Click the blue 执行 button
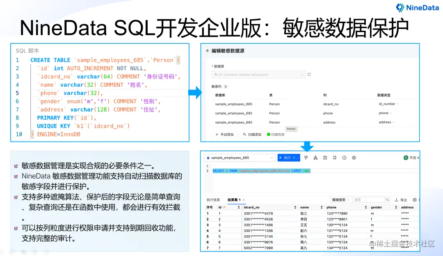The width and height of the screenshot is (443, 256). 289,158
